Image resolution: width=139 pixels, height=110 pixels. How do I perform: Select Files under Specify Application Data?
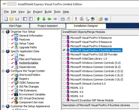[x=22, y=55]
